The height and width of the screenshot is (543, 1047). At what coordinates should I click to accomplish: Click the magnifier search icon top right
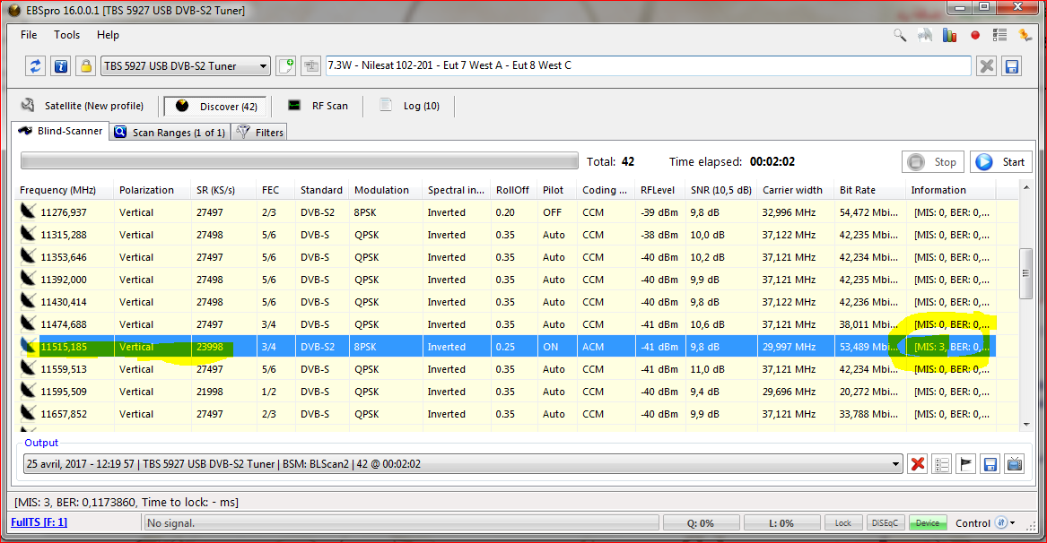point(900,35)
